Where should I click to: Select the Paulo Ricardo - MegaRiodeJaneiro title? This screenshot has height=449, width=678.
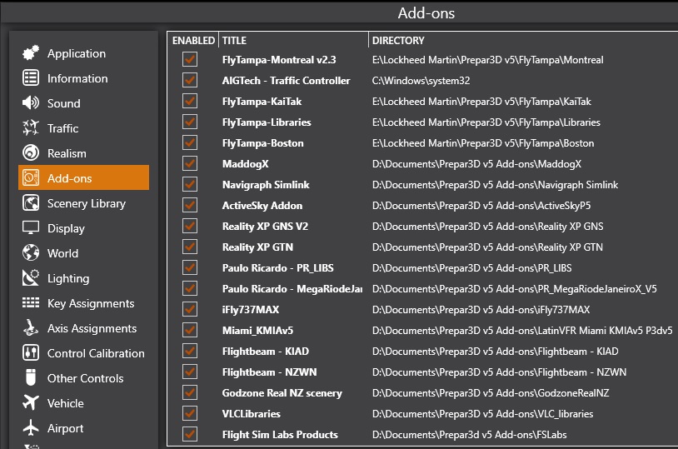point(292,288)
